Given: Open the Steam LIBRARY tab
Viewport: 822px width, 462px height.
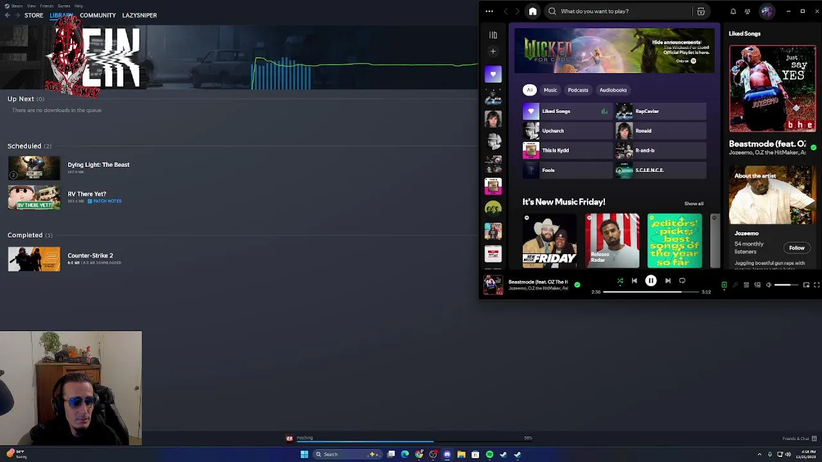Looking at the screenshot, I should [x=61, y=15].
